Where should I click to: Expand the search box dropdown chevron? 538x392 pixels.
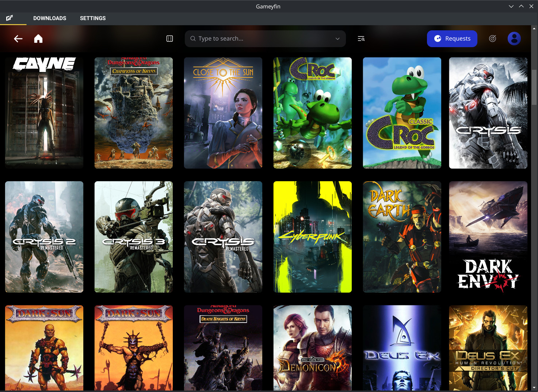(337, 39)
